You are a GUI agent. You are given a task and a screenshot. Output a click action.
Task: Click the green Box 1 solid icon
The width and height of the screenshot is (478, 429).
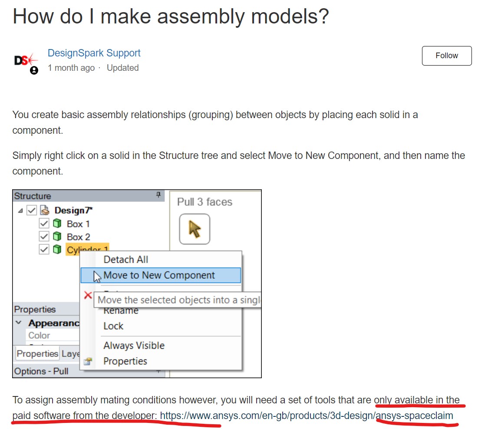(57, 224)
